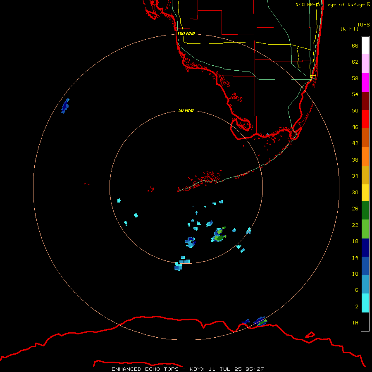Click the legend value 58
Screen dimensions: 372x372
tap(355, 78)
